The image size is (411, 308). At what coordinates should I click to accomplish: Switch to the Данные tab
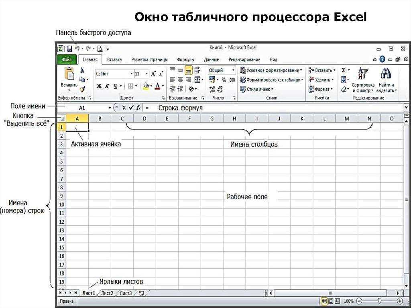211,59
